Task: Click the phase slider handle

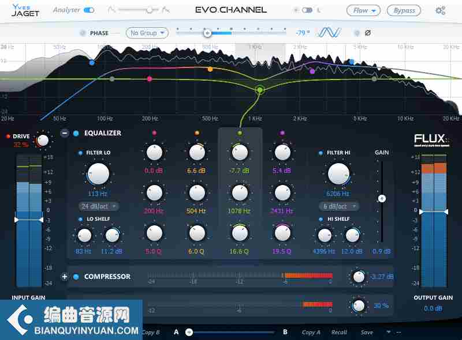Action: [207, 33]
